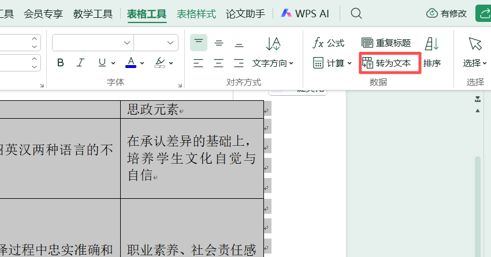The height and width of the screenshot is (257, 491).
Task: Align cell text to top
Action: (199, 43)
